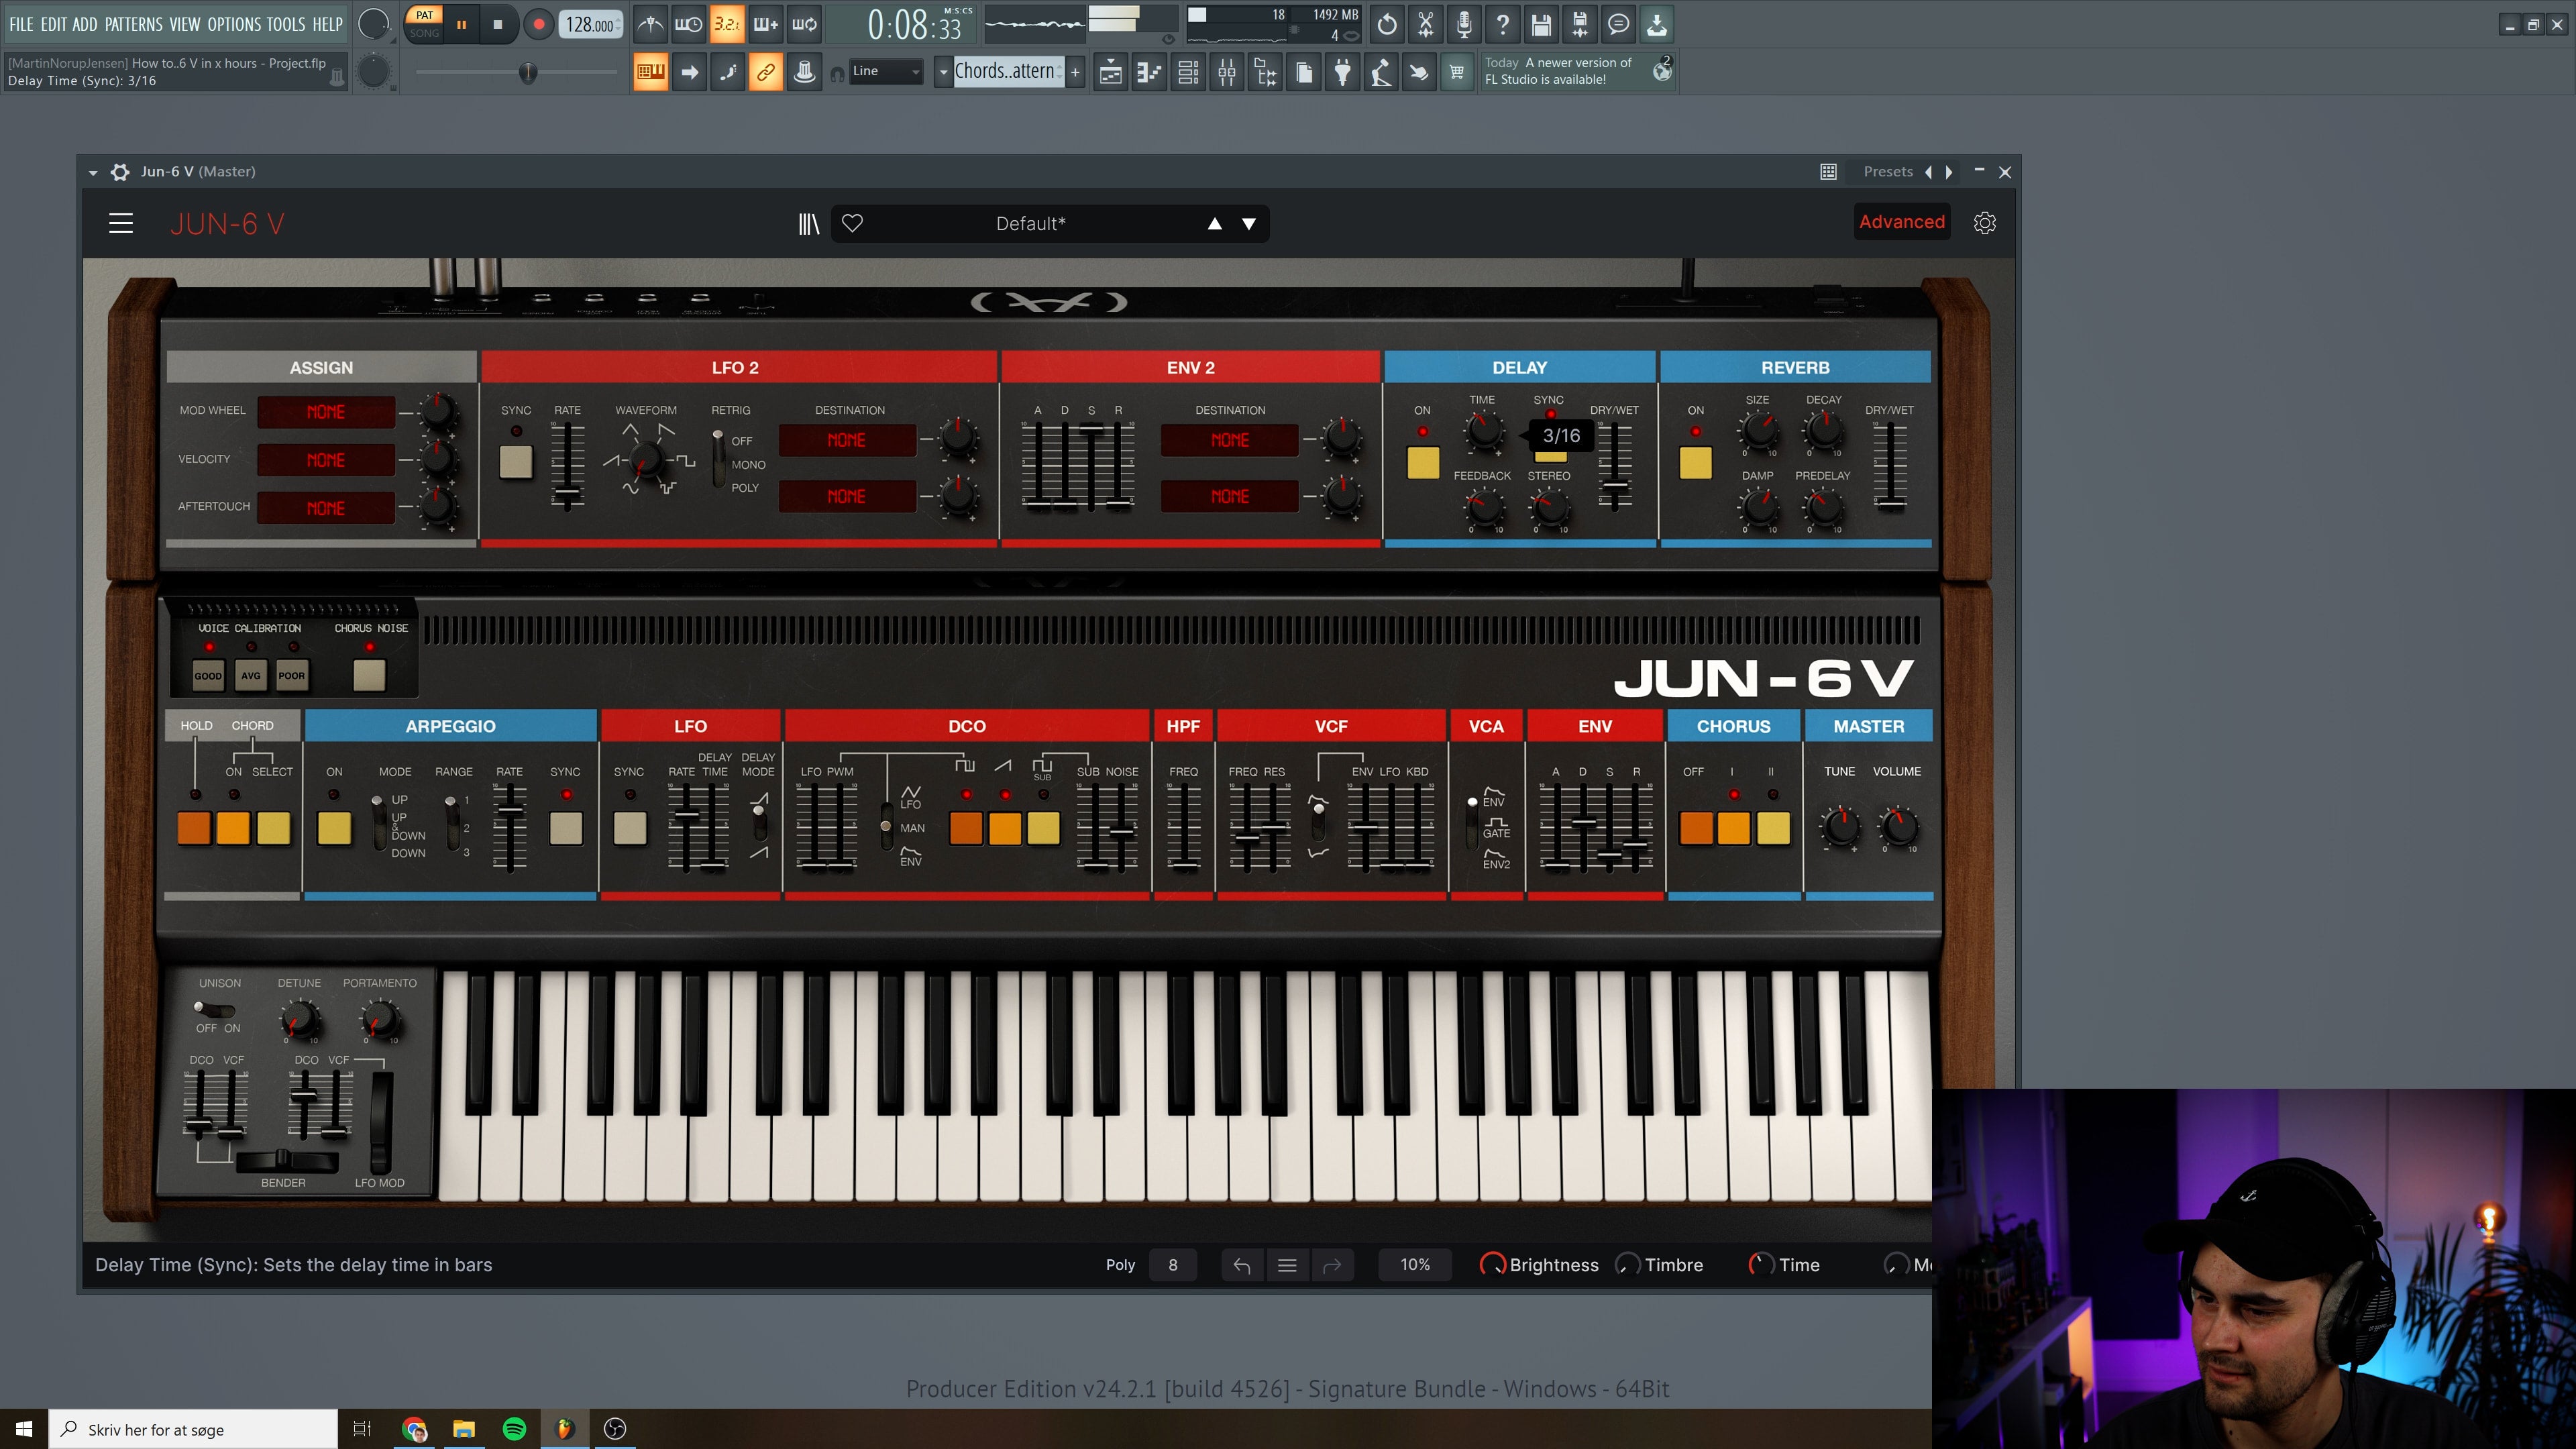Open the Jun-6 V plugin gear options
Image resolution: width=2576 pixels, height=1449 pixels.
(x=120, y=172)
